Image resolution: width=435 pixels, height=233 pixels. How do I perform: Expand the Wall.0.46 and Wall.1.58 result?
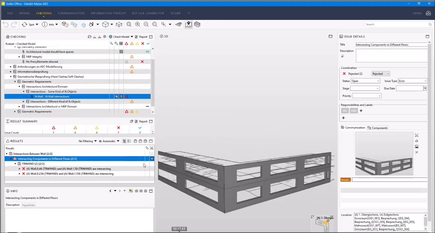pos(19,169)
